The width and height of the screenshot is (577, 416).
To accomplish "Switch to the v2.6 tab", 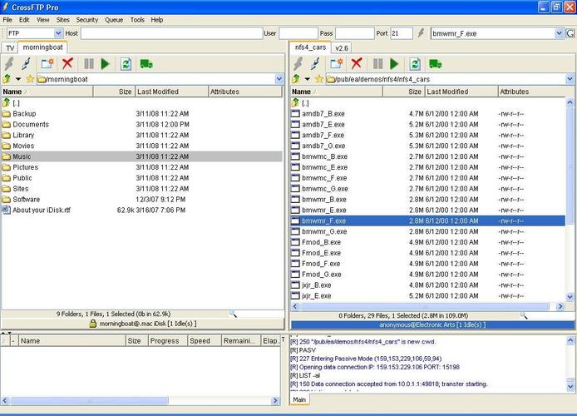I will click(342, 48).
